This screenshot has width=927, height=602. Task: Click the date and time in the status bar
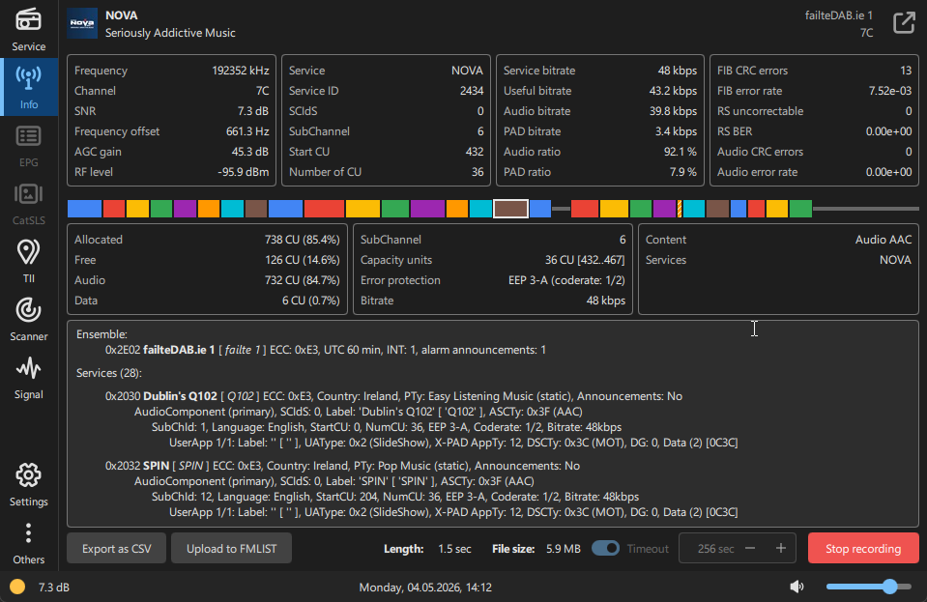[425, 588]
